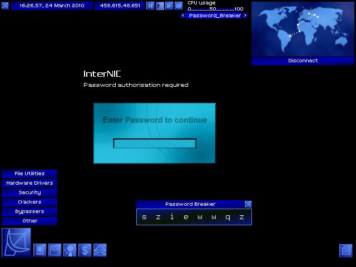
Task: Open the agent status person icon
Action: 70,250
